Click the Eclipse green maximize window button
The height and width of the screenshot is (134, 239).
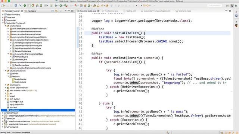click(x=9, y=1)
